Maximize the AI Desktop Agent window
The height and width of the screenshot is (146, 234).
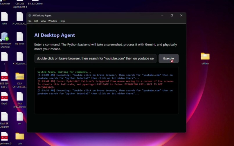pyautogui.click(x=172, y=15)
